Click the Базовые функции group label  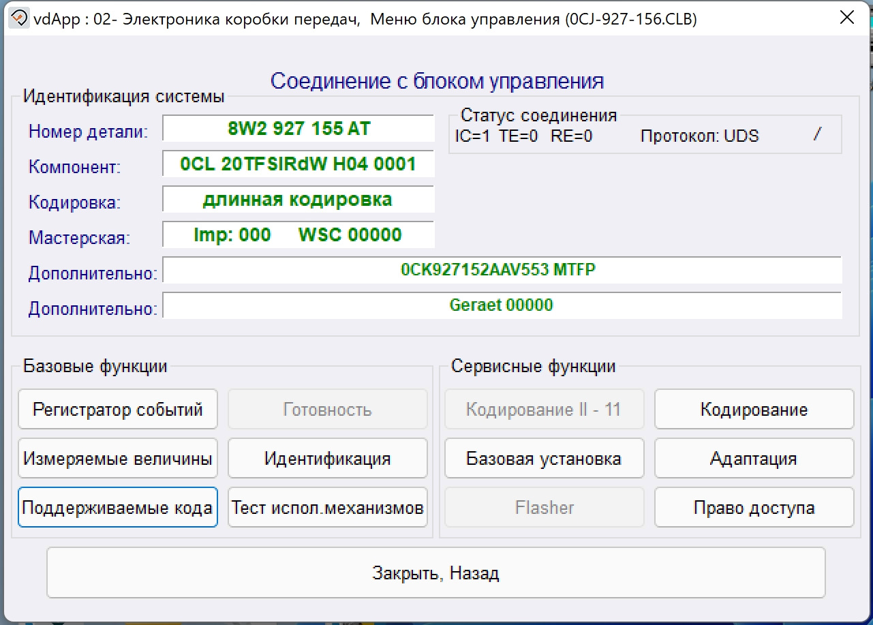(95, 366)
